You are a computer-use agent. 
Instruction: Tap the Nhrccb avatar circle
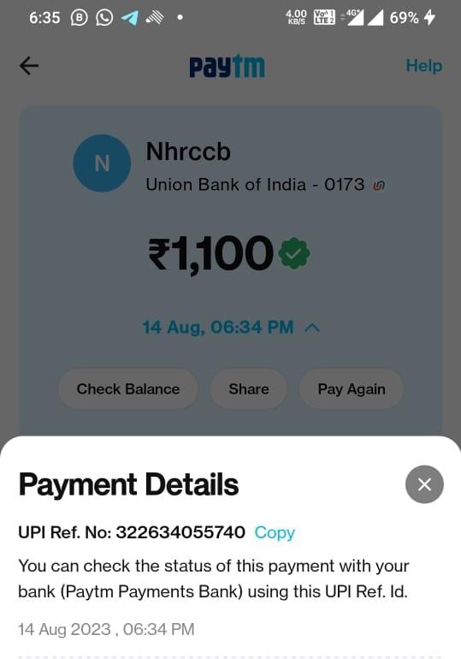click(102, 163)
